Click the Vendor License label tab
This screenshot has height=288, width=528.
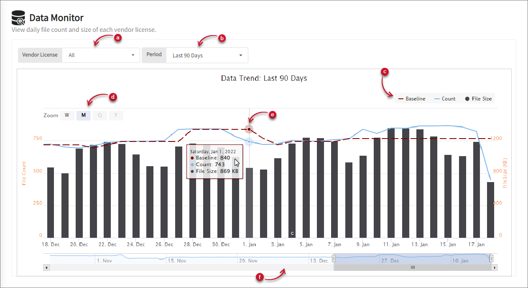click(40, 55)
